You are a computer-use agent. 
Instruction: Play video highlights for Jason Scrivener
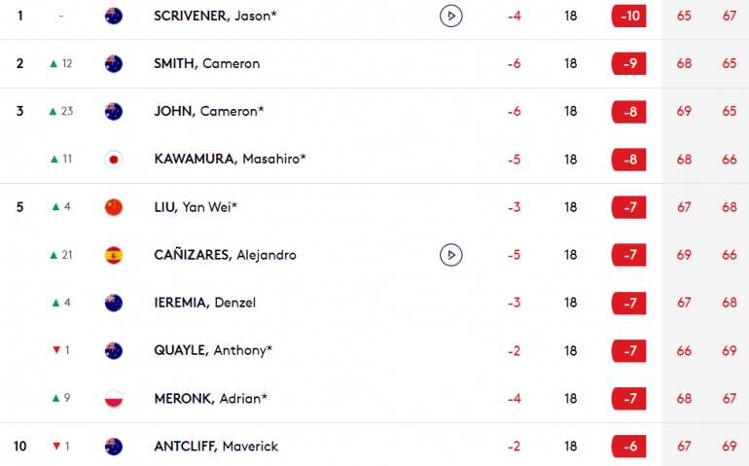coord(451,16)
